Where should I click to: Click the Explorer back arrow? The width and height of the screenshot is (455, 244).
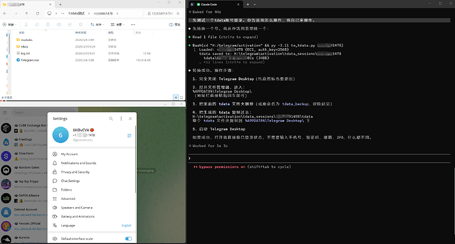[x=5, y=13]
